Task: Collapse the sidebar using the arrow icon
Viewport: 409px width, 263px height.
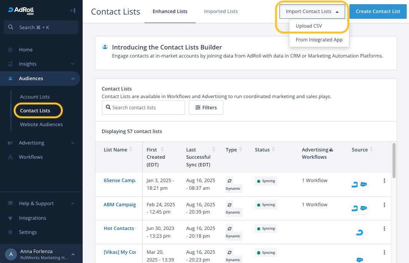Action: click(73, 11)
